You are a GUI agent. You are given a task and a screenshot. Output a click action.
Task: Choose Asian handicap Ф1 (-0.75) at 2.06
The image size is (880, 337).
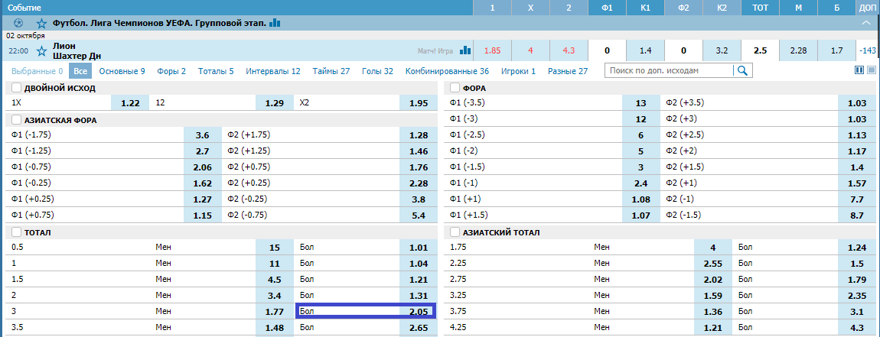(x=203, y=167)
